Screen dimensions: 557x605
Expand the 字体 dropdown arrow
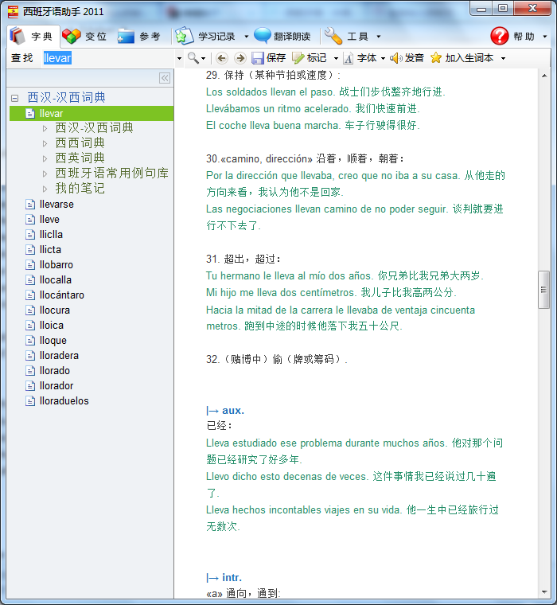click(383, 59)
